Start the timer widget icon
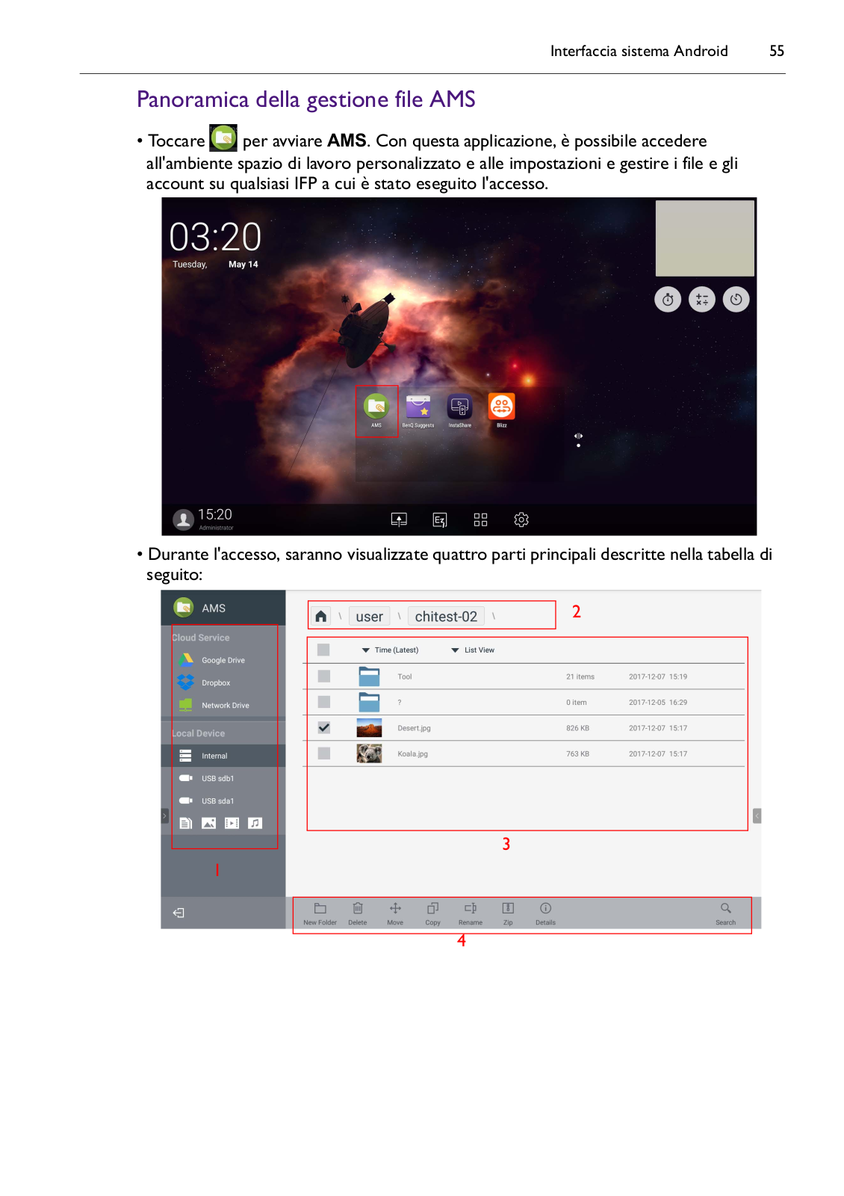The width and height of the screenshot is (844, 1196). (x=668, y=300)
